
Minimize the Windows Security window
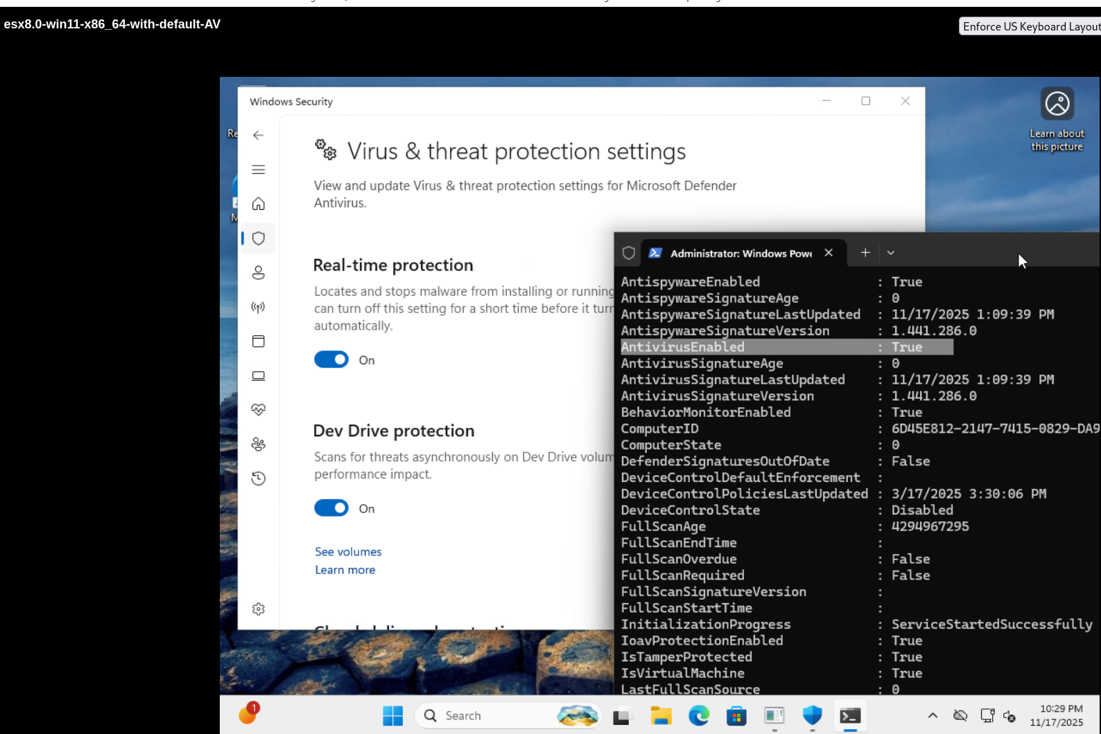click(826, 101)
